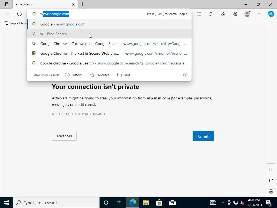Choose Google Chrome 117 download suggestion
This screenshot has height=208, width=277.
pos(109,44)
